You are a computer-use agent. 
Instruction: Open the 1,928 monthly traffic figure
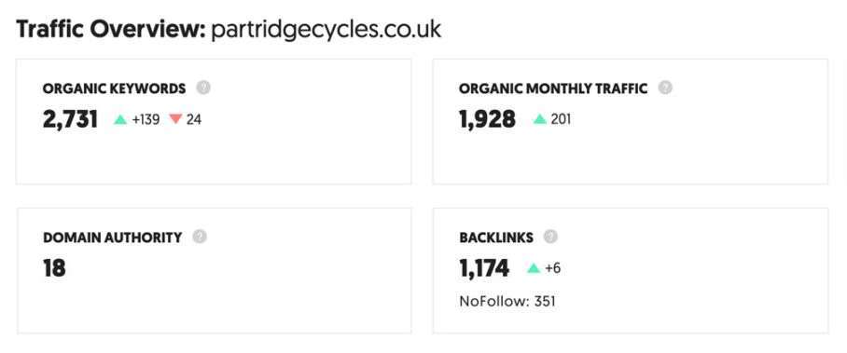coord(487,120)
